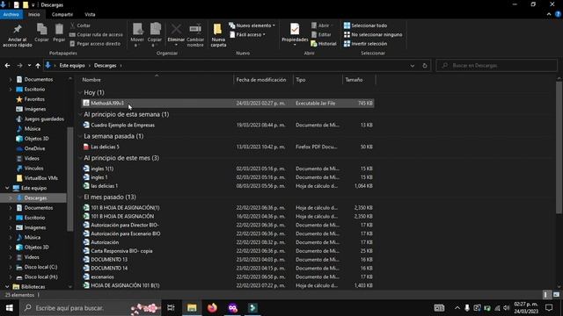Click Pegar acceso directo
This screenshot has width=563, height=316.
tap(96, 44)
